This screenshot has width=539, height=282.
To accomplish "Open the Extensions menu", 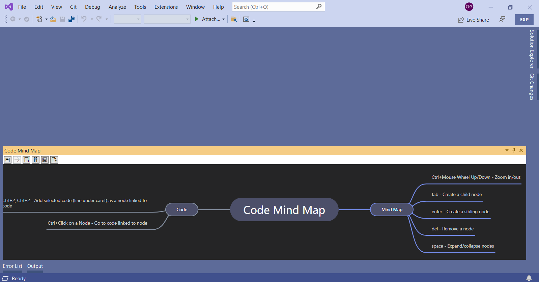I will click(166, 7).
